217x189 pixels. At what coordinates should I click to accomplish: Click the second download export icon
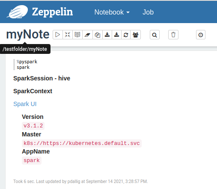pyautogui.click(x=116, y=35)
